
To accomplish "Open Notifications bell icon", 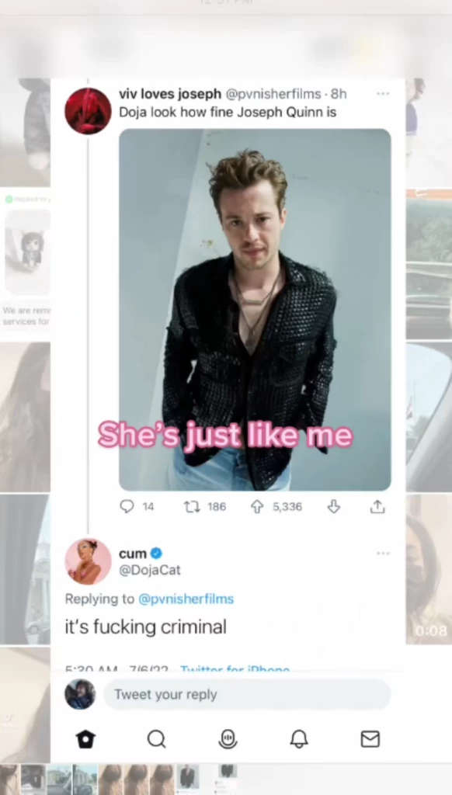I will (x=299, y=739).
